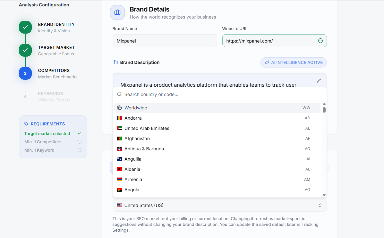
Task: Go to the Brand Identity step
Action: point(56,24)
